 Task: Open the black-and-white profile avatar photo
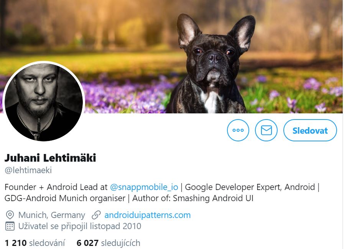(44, 102)
